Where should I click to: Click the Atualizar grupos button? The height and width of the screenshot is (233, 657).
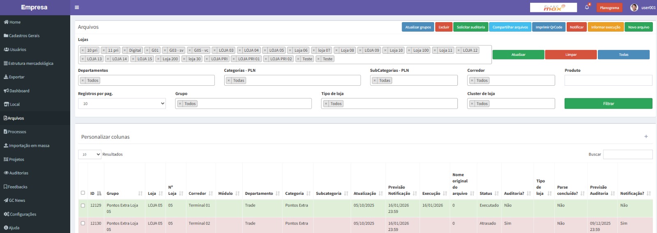418,27
